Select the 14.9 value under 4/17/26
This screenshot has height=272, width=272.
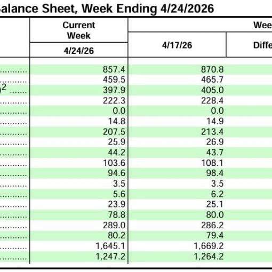[x=215, y=121]
